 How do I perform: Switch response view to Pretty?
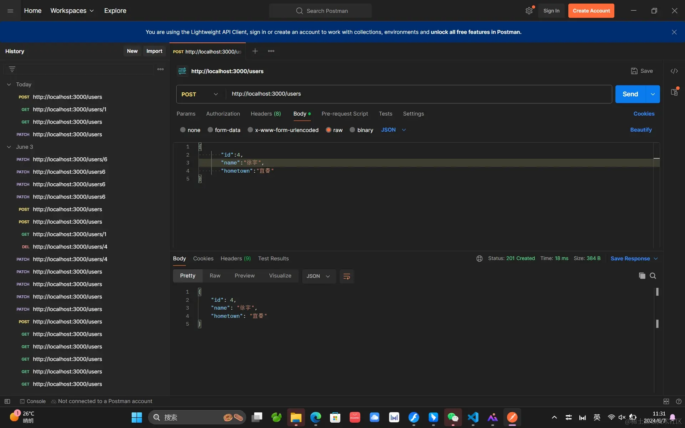188,276
